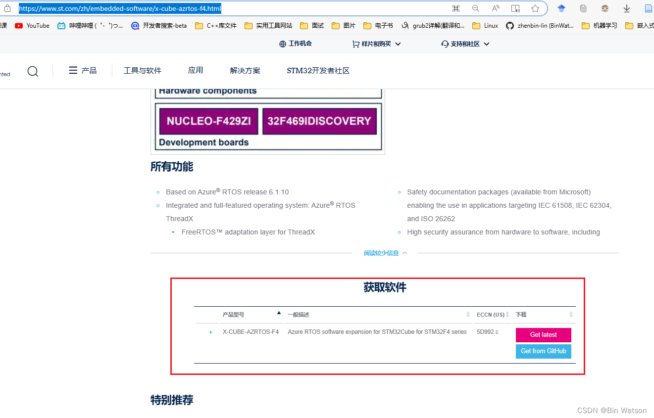The height and width of the screenshot is (418, 654).
Task: Collapse with 阅读较少信息 link
Action: pos(386,253)
